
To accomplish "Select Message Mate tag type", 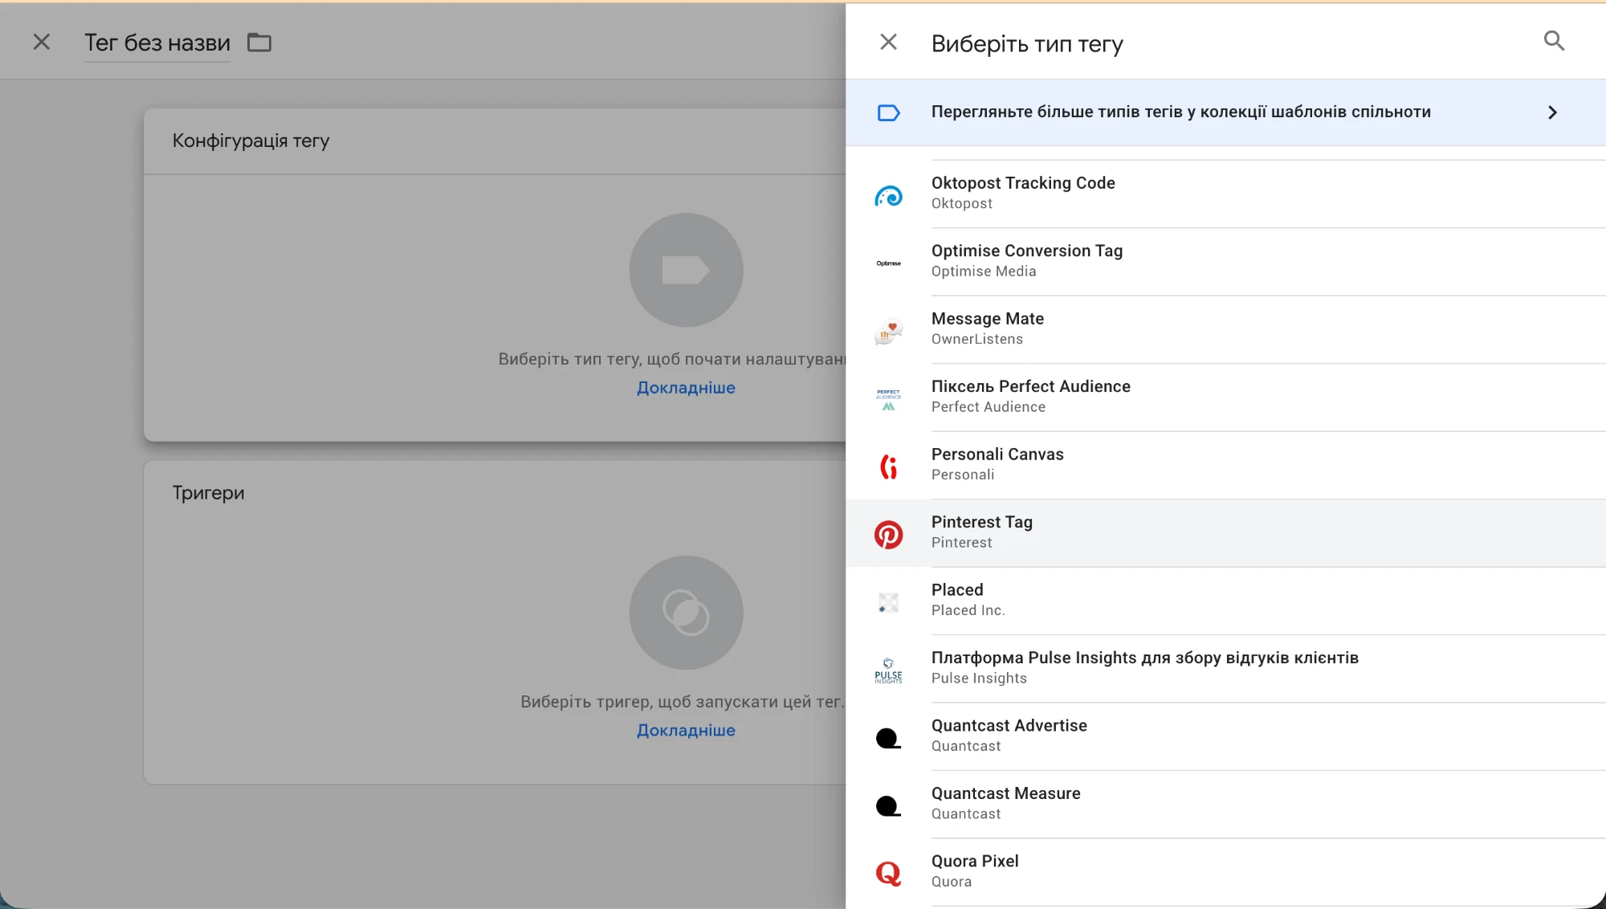I will point(1225,329).
